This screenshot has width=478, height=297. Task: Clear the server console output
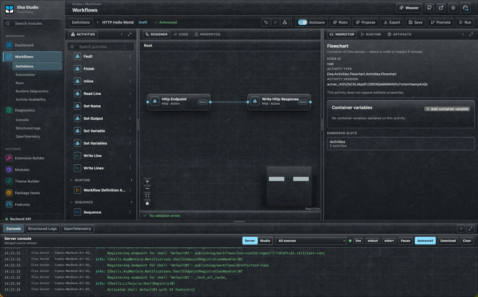[x=467, y=241]
